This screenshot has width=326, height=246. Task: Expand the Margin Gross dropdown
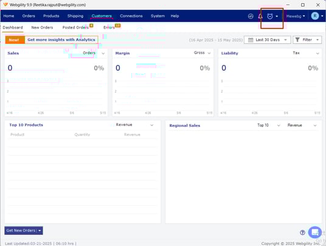tap(203, 53)
